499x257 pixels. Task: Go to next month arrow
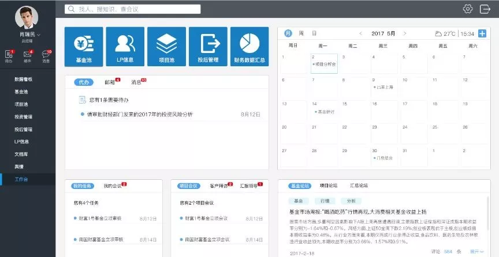click(x=404, y=33)
